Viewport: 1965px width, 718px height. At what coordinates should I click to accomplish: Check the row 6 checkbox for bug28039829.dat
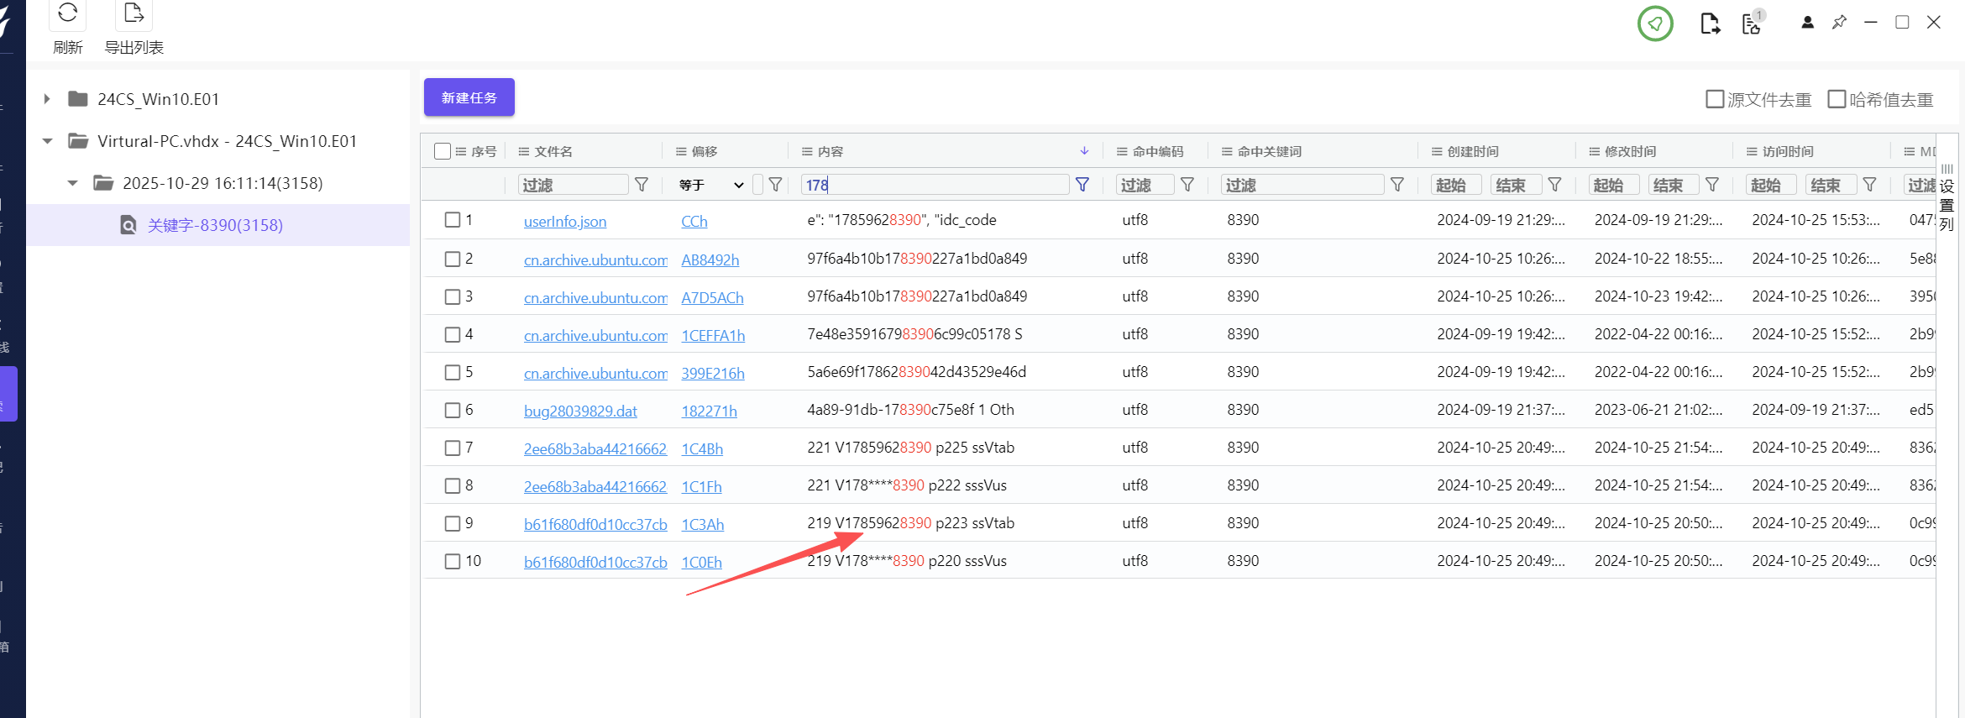(453, 410)
